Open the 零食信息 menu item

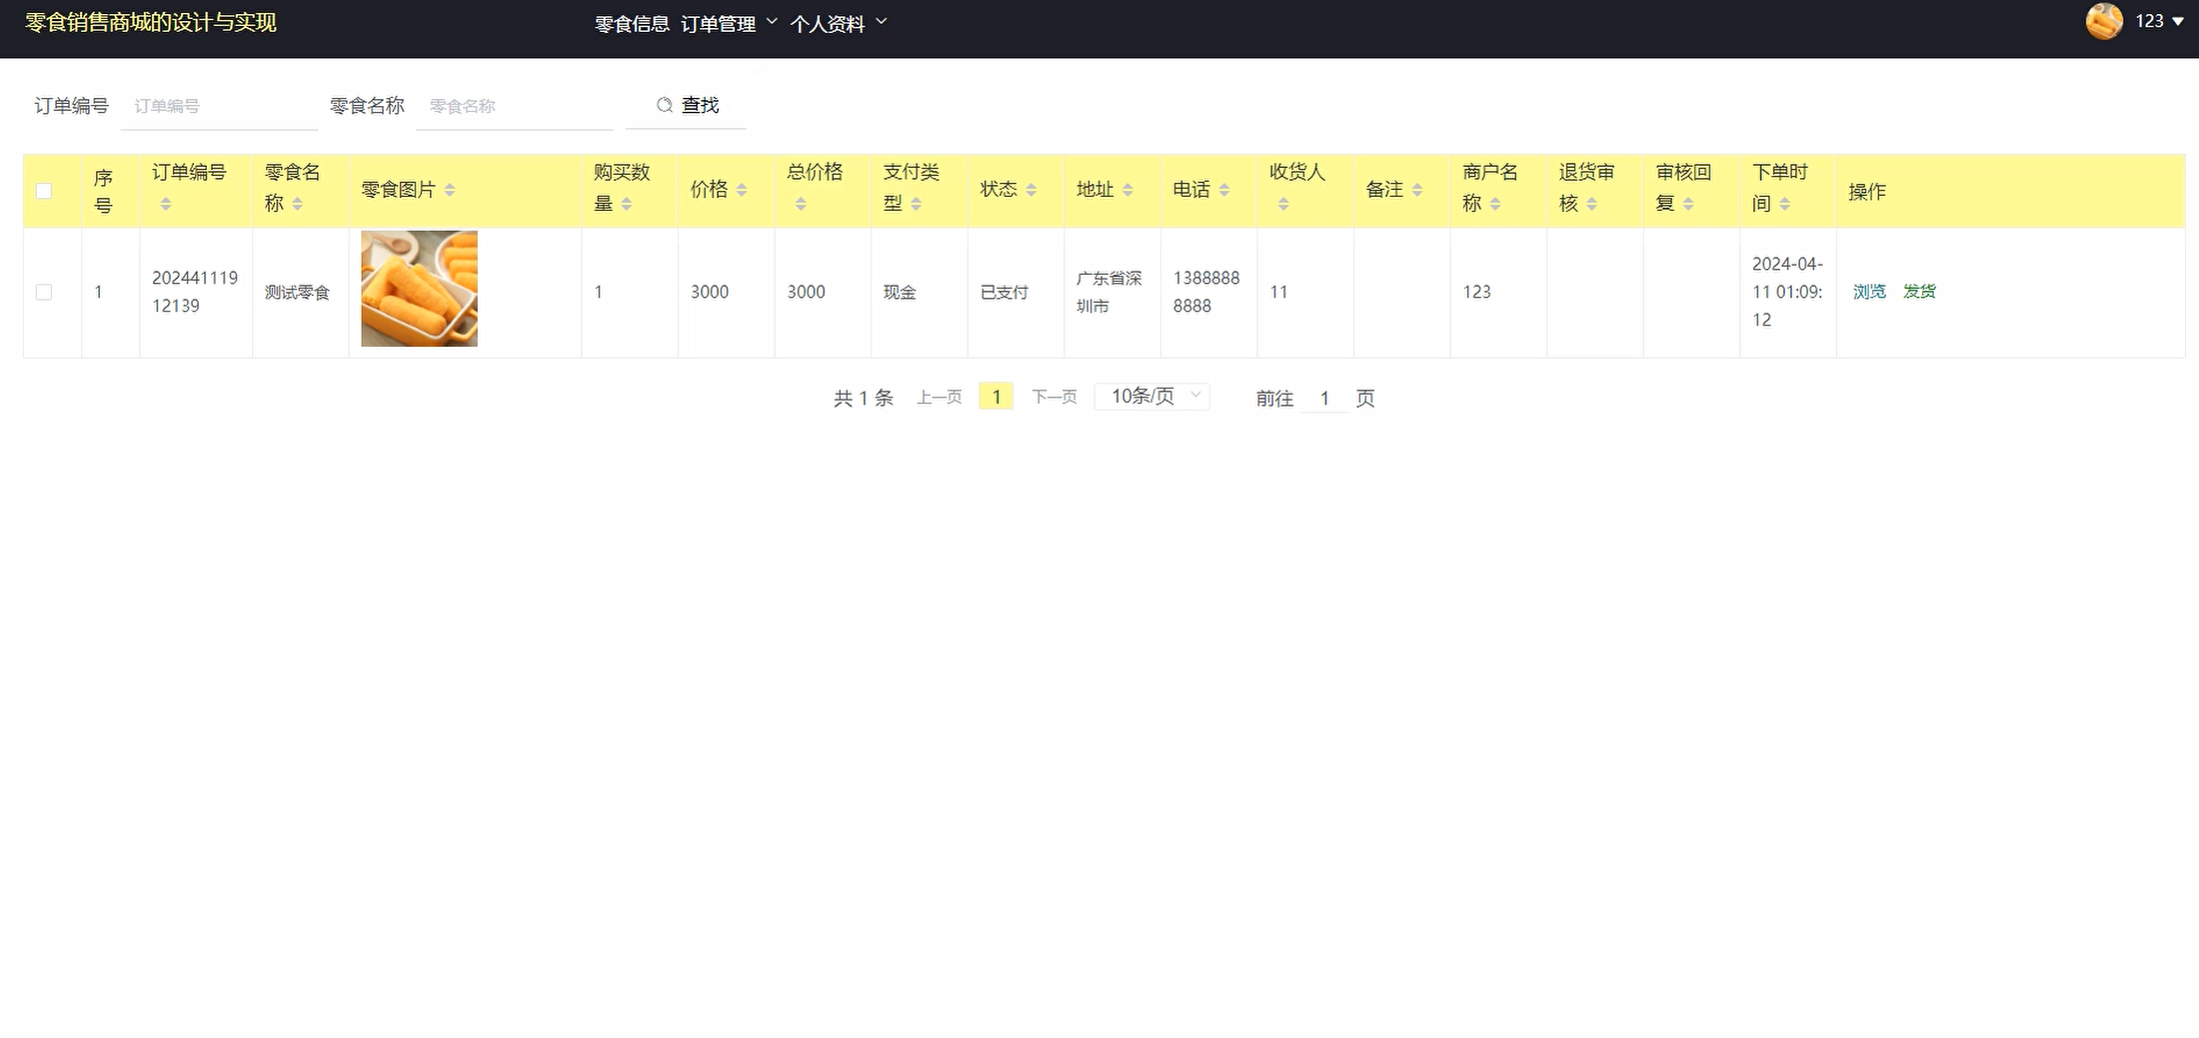click(632, 23)
